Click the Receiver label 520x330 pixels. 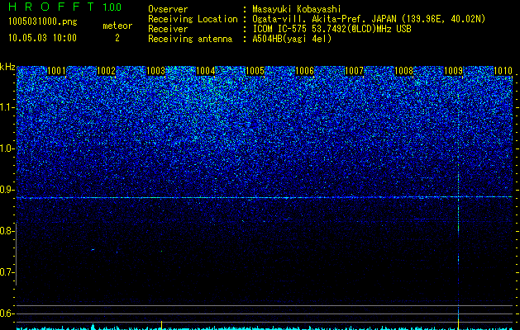[168, 29]
